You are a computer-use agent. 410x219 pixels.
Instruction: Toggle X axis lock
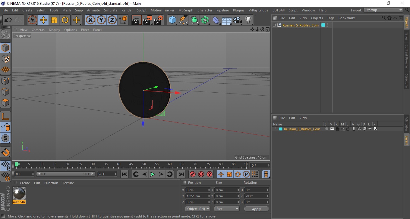(x=90, y=20)
